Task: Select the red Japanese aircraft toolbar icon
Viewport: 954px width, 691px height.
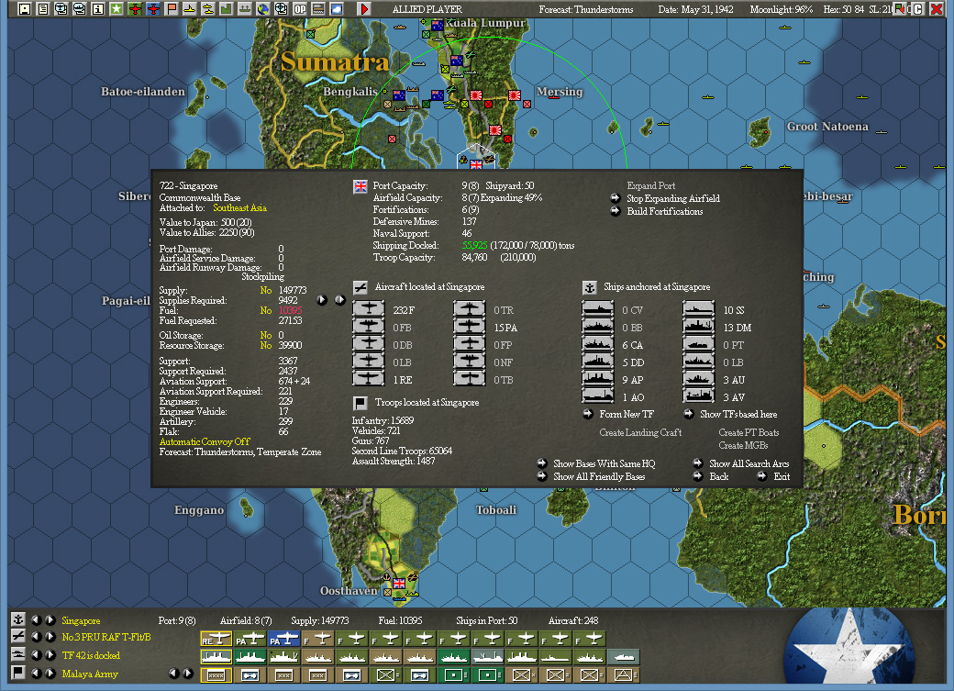Action: coord(151,9)
